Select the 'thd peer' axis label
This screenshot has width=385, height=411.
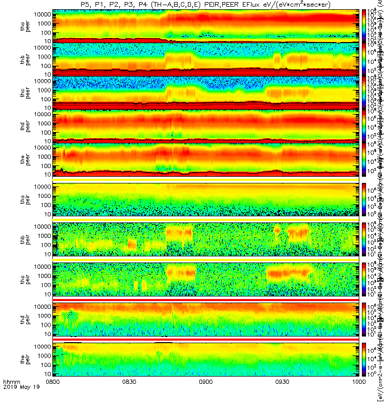point(25,126)
